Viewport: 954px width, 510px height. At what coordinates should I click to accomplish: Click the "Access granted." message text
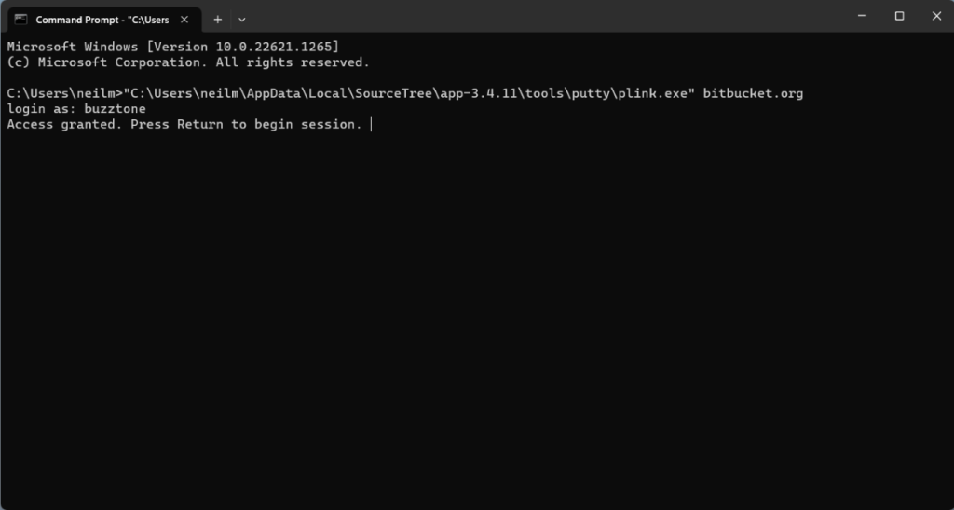click(64, 124)
